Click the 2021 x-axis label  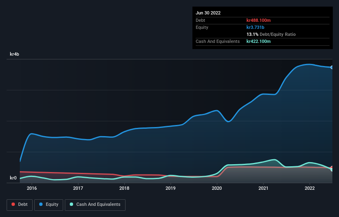(263, 188)
